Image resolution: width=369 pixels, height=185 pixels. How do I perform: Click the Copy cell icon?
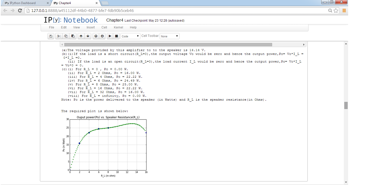(x=66, y=36)
